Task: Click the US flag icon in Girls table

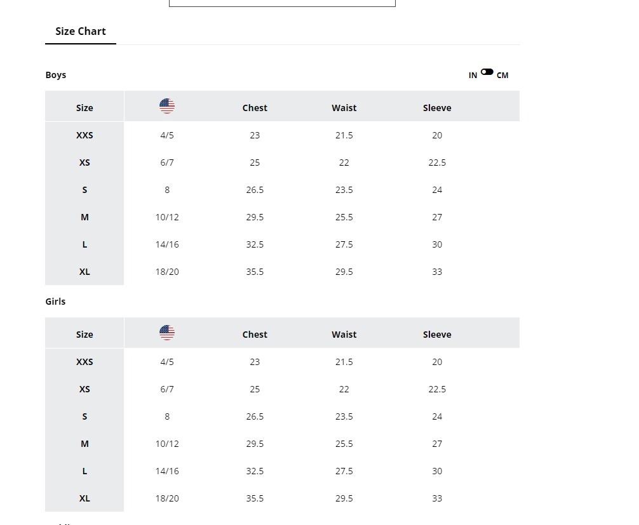Action: [167, 333]
